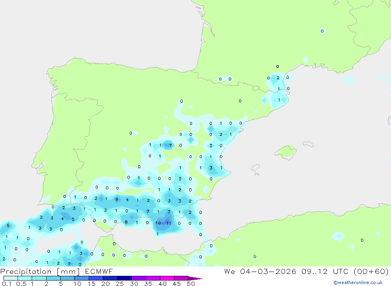This screenshot has width=391, height=286.
Task: Open the weatheronline.co.uk credit link
Action: pos(358,282)
